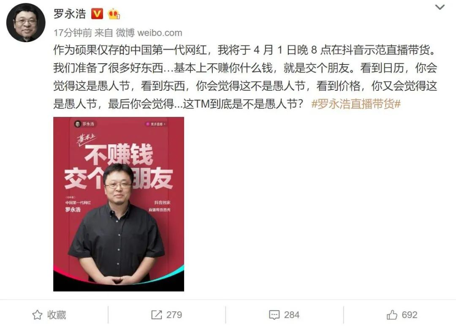
Task: Open 罗永浩's profile avatar
Action: tap(26, 23)
